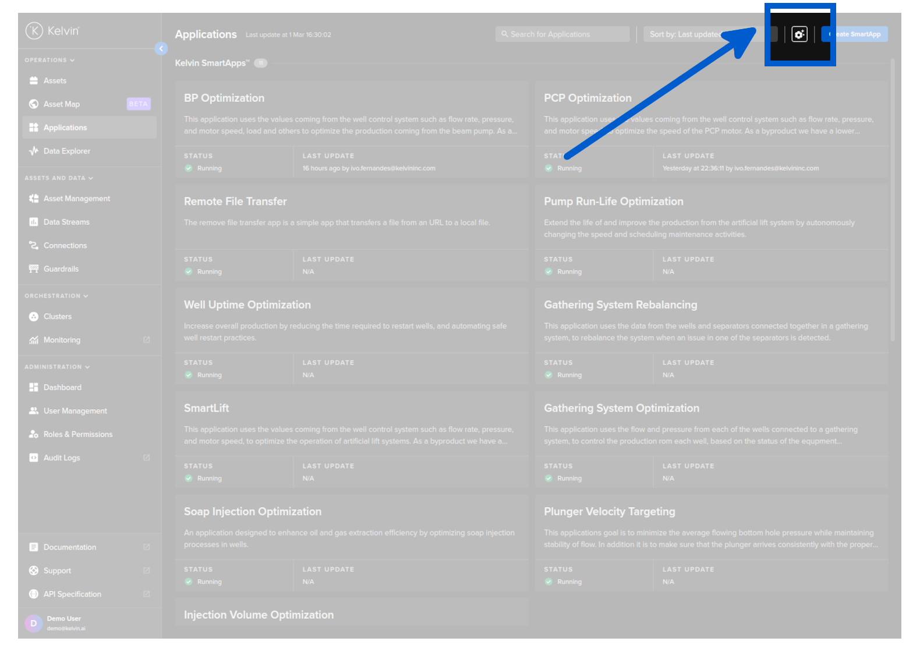Click the Search for Applications field
This screenshot has height=652, width=920.
click(x=562, y=34)
